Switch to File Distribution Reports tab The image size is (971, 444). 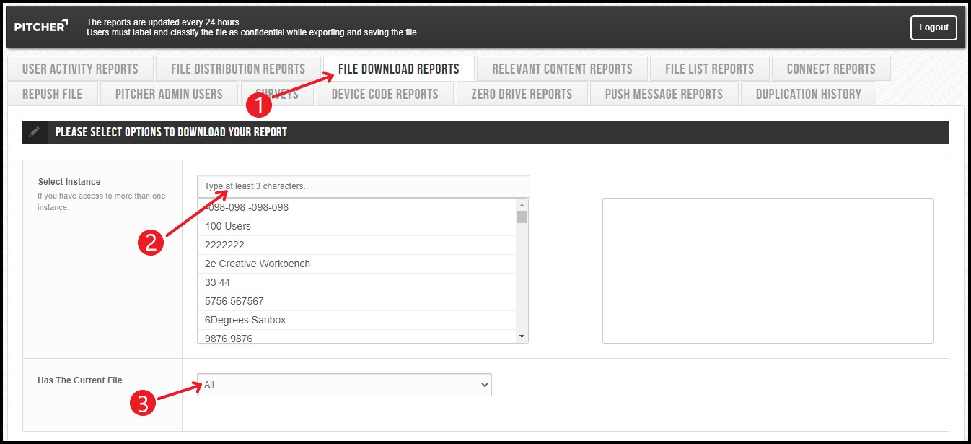[238, 69]
